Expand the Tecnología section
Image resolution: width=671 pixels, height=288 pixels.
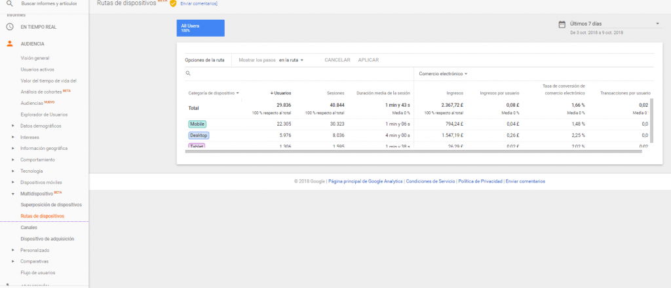click(13, 171)
